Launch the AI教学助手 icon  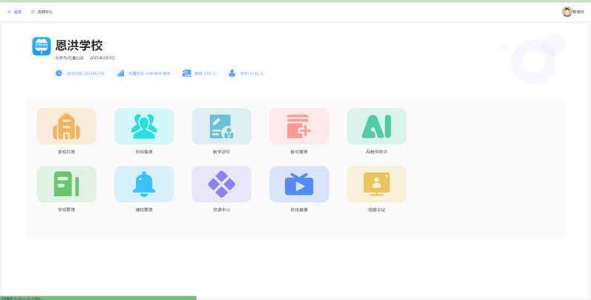coord(377,126)
